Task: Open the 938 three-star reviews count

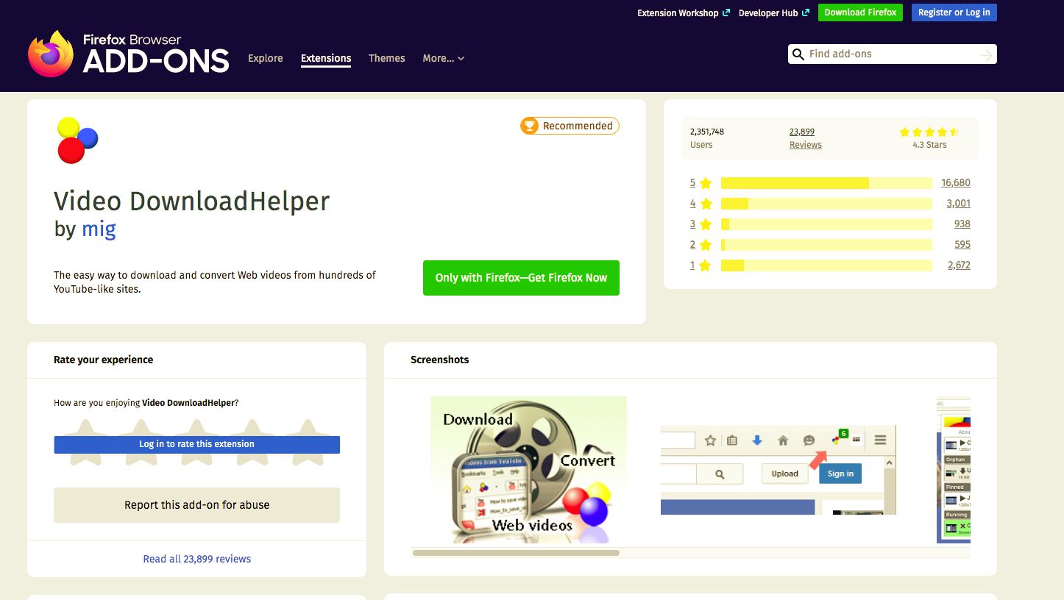Action: point(962,224)
